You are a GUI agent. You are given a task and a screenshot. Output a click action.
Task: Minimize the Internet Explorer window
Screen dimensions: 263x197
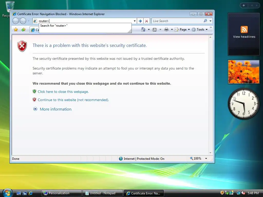click(x=193, y=14)
